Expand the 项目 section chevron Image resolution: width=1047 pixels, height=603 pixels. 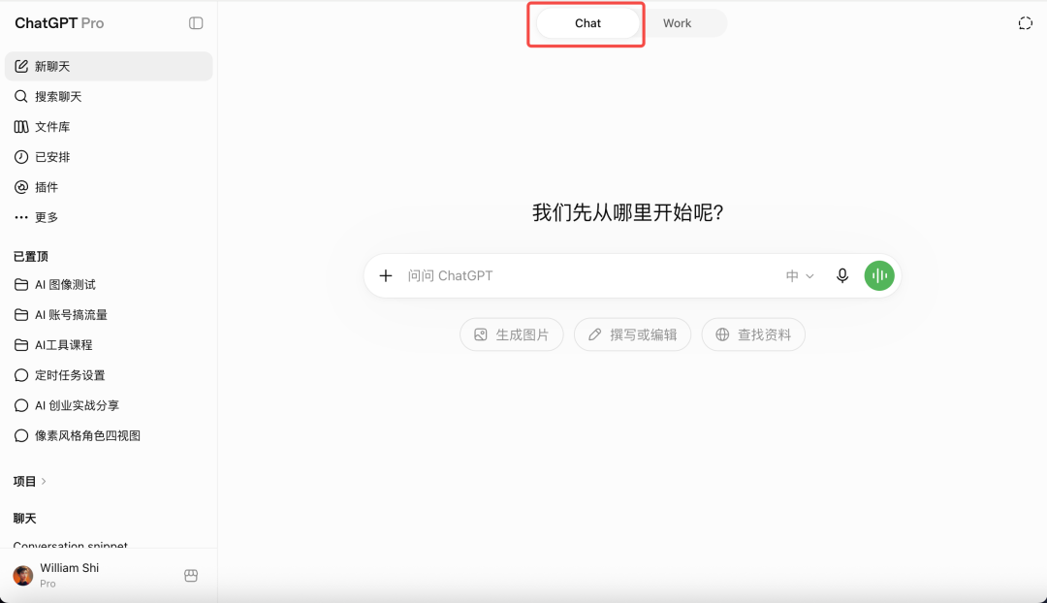click(44, 481)
